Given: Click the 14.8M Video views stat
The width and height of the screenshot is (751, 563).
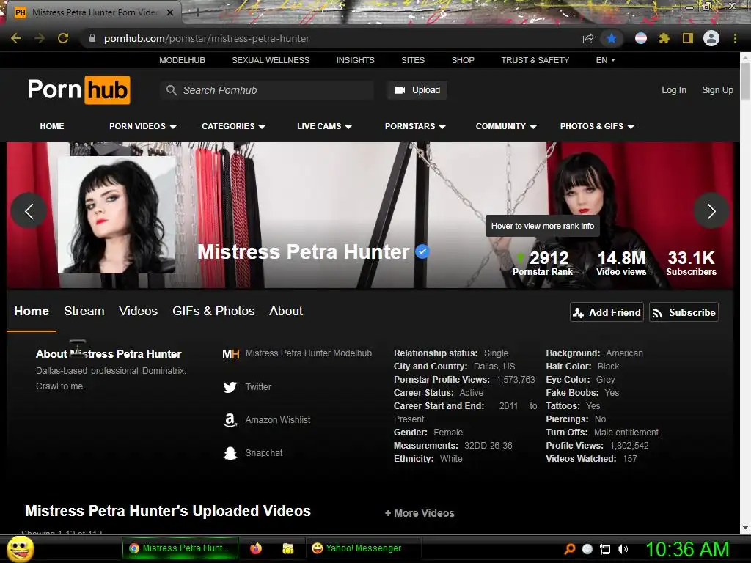Looking at the screenshot, I should pos(621,263).
